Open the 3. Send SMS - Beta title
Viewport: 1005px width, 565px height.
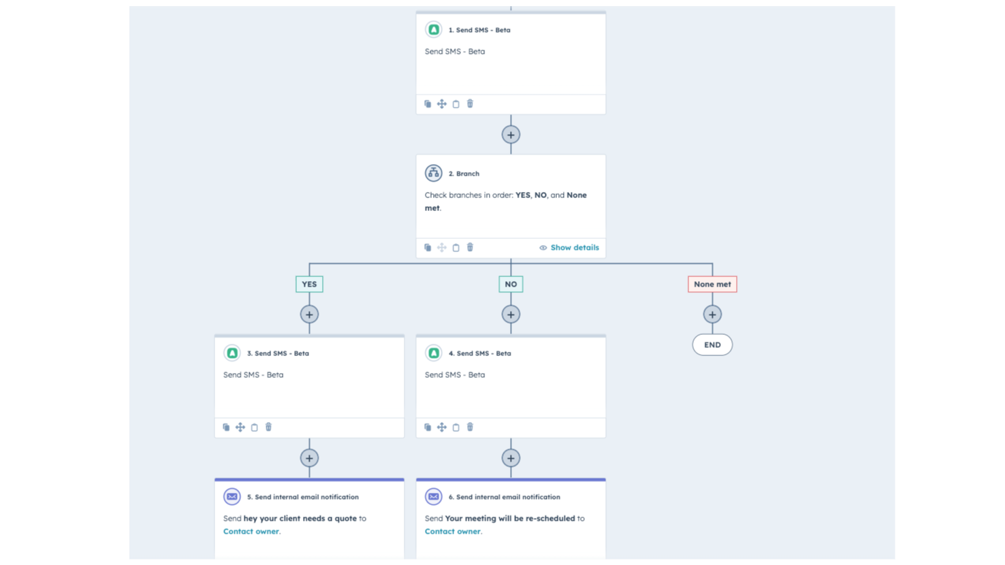tap(278, 353)
